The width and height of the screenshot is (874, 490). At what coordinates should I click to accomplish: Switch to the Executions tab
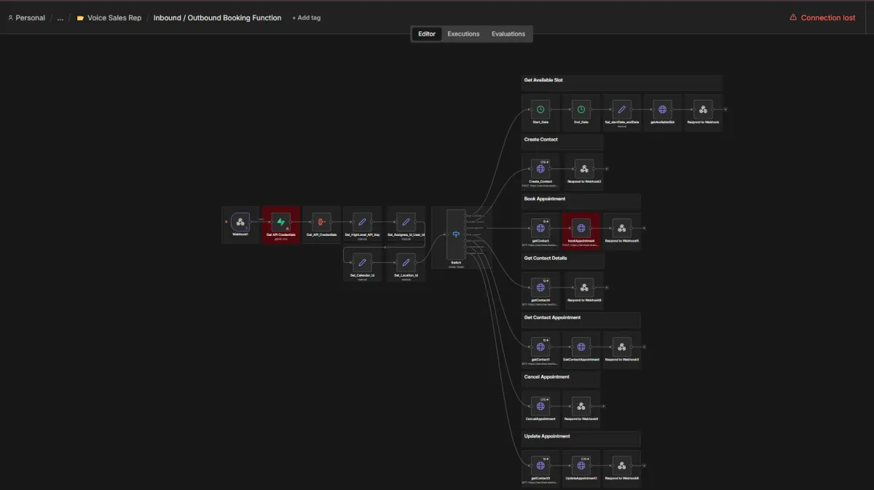[463, 34]
